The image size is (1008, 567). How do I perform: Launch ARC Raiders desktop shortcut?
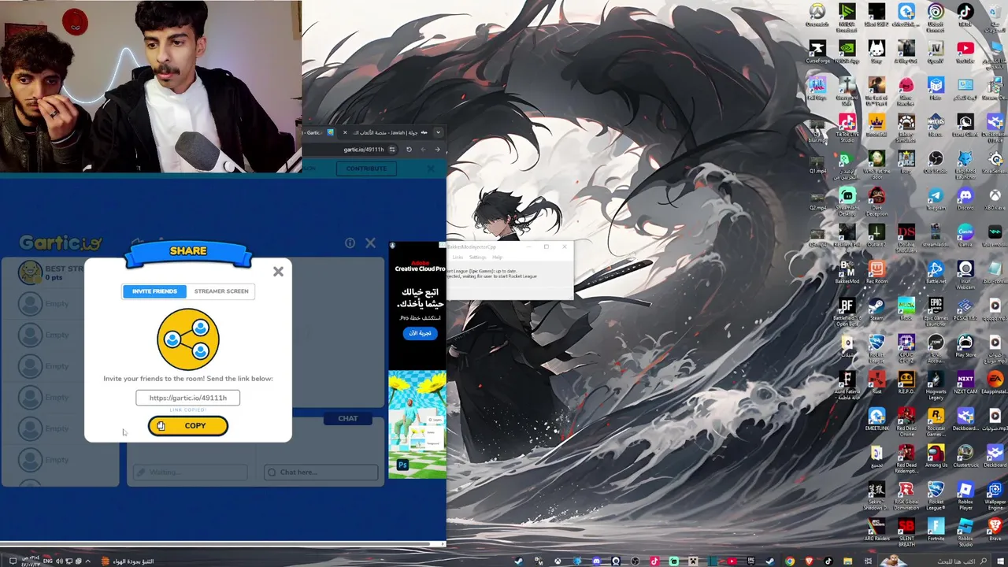coord(876,528)
